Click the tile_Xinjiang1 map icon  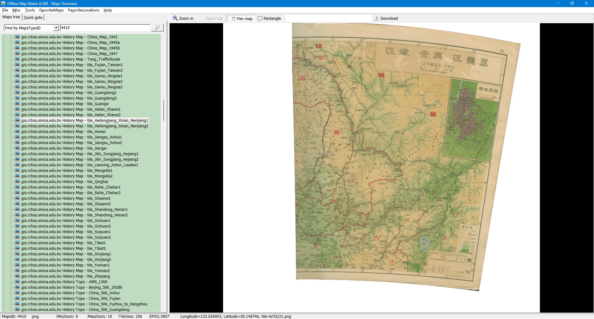click(17, 254)
